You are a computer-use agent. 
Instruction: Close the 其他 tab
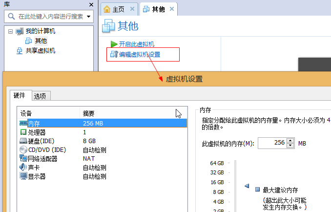tap(172, 9)
